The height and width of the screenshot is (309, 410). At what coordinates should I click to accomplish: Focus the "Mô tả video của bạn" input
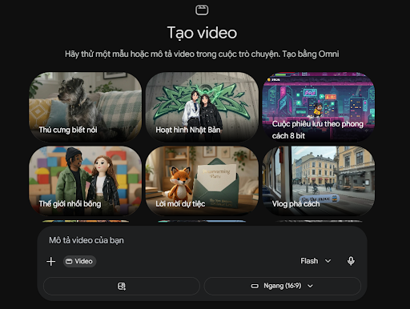pyautogui.click(x=202, y=240)
